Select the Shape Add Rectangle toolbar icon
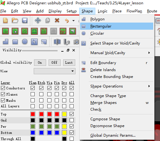This screenshot has height=141, width=160. [15, 42]
